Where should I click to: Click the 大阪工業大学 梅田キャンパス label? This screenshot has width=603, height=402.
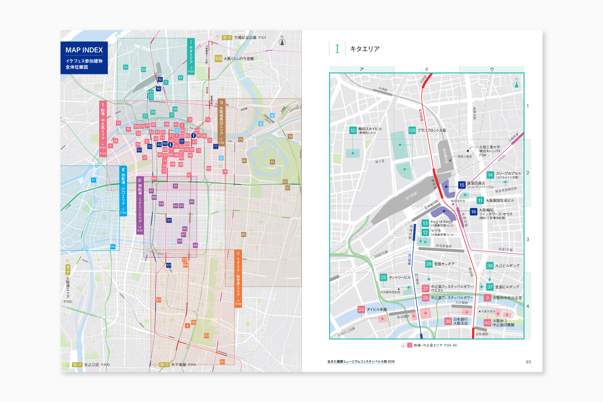[x=490, y=151]
